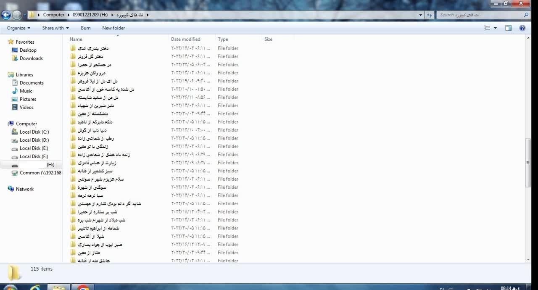Click the Music library icon

pyautogui.click(x=15, y=91)
